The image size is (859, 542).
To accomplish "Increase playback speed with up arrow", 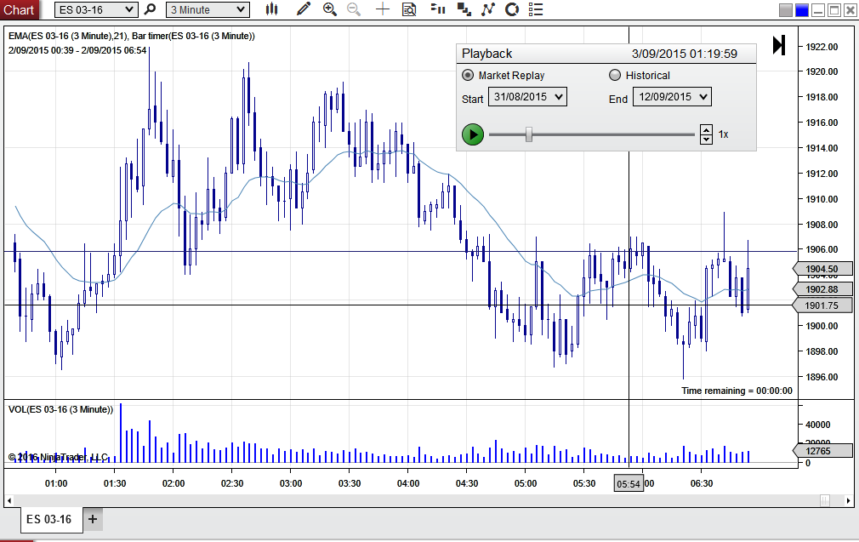I will pyautogui.click(x=706, y=130).
